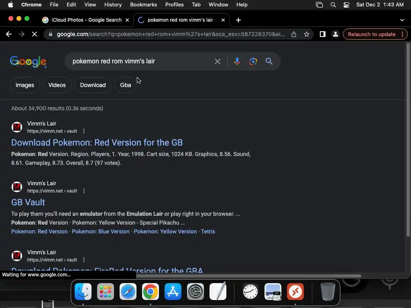
Task: Click Relaunch to update button
Action: tap(372, 34)
